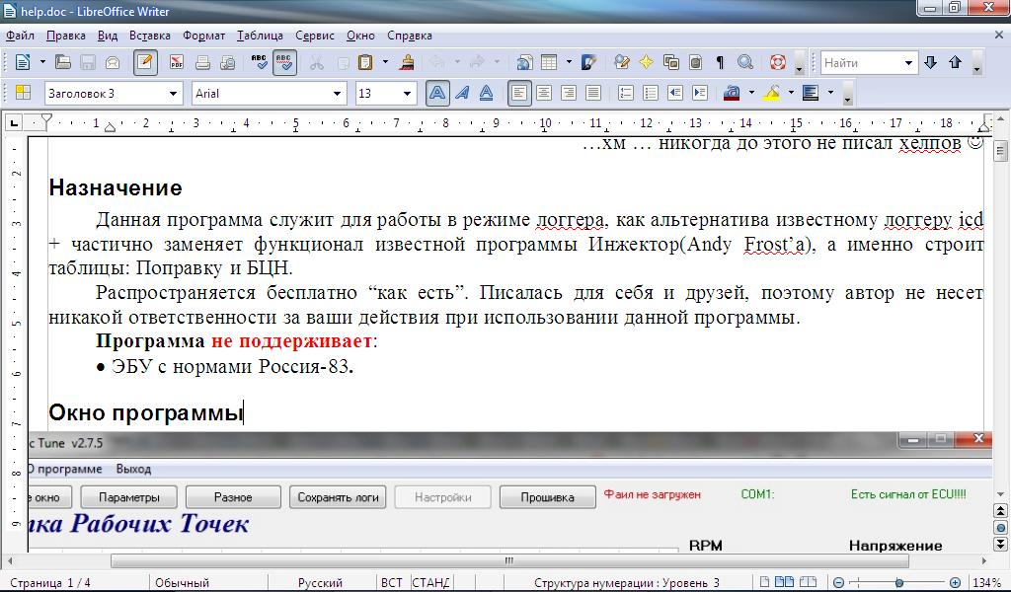The height and width of the screenshot is (592, 1011).
Task: Open the Arial font name dropdown
Action: click(x=337, y=94)
